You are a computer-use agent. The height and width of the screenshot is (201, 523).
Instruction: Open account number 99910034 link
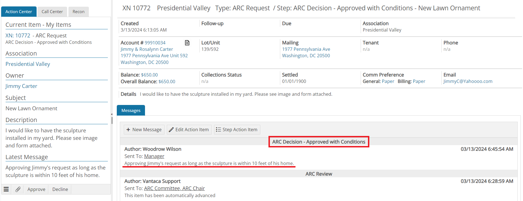click(155, 43)
